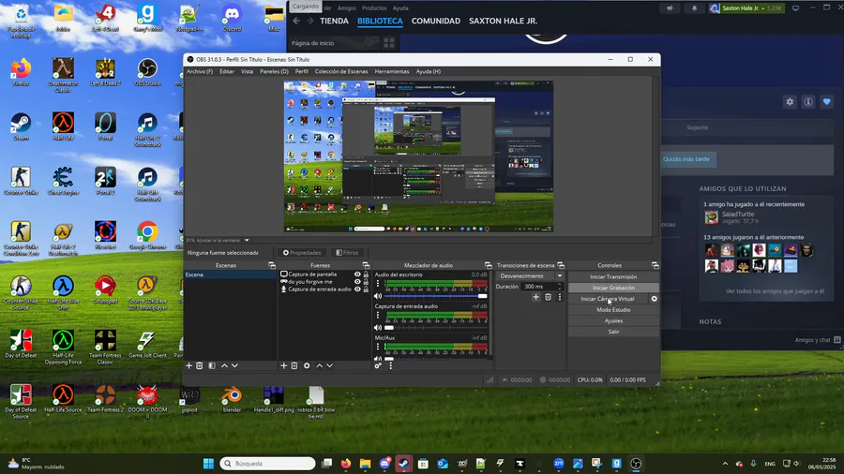This screenshot has height=474, width=844.
Task: Undock the Controles panel
Action: (x=656, y=265)
